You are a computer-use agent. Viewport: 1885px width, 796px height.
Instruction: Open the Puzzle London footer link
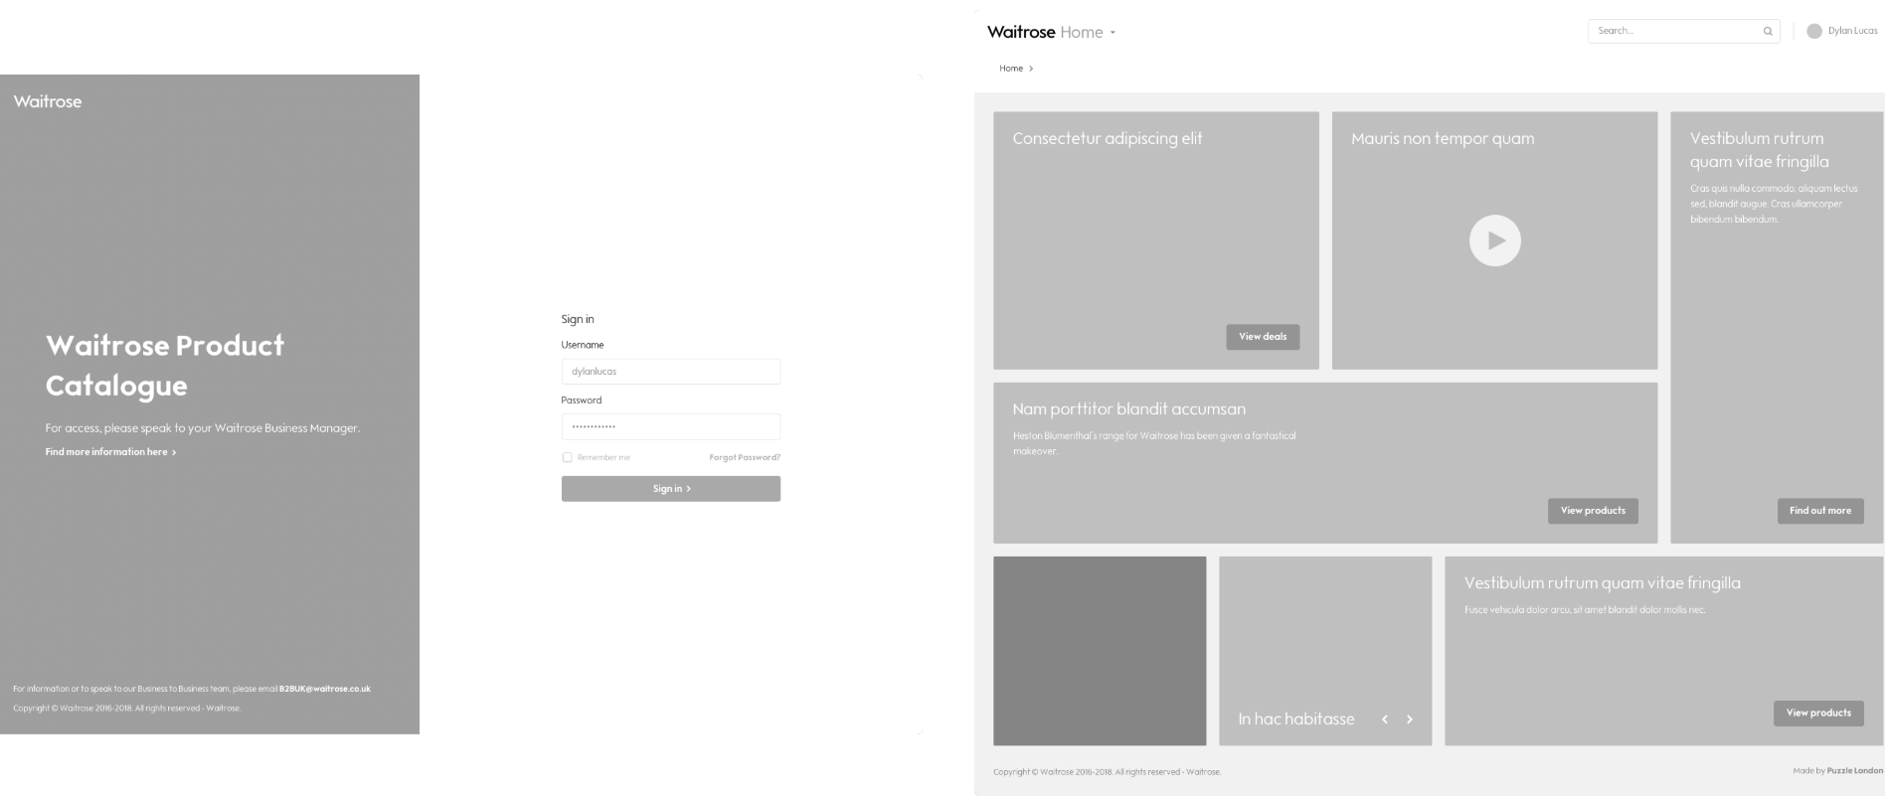(1855, 771)
